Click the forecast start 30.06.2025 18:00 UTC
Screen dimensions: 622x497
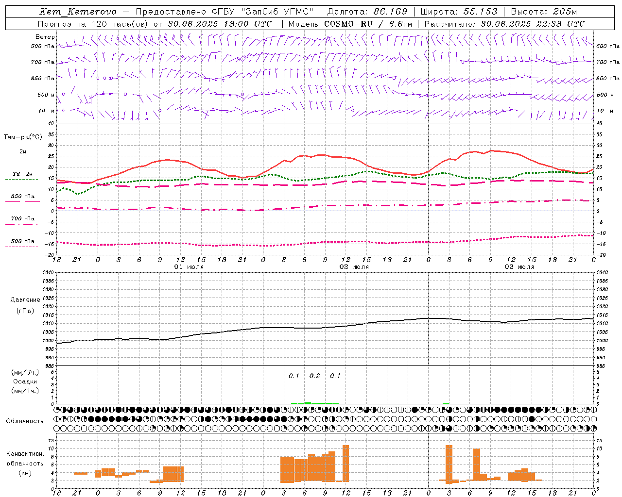(220, 24)
